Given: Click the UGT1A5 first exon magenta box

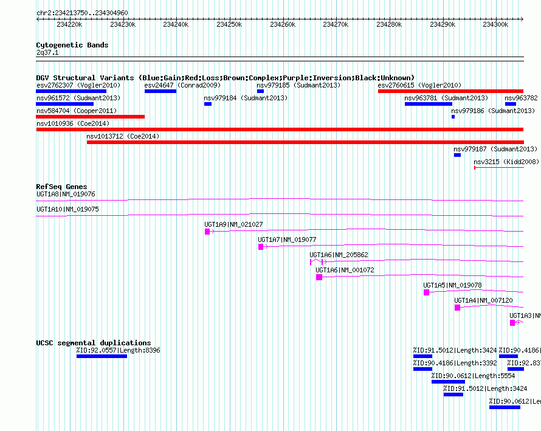Looking at the screenshot, I should 427,292.
